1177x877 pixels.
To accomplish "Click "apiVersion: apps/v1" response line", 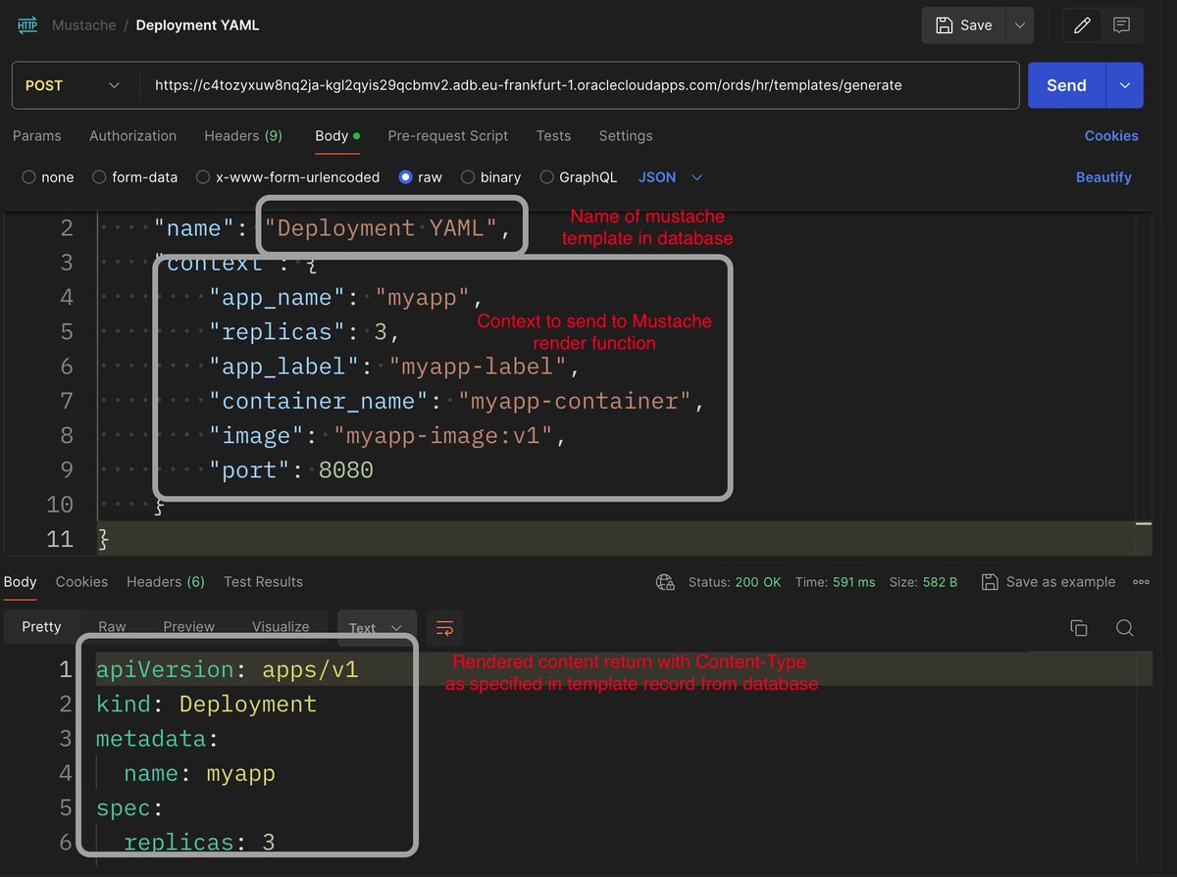I will click(x=228, y=670).
